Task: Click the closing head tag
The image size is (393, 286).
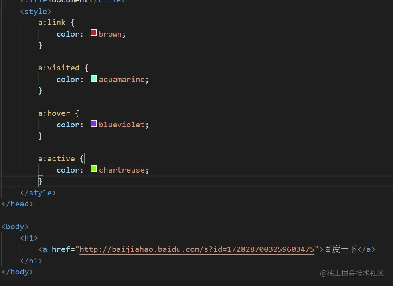Action: point(17,204)
